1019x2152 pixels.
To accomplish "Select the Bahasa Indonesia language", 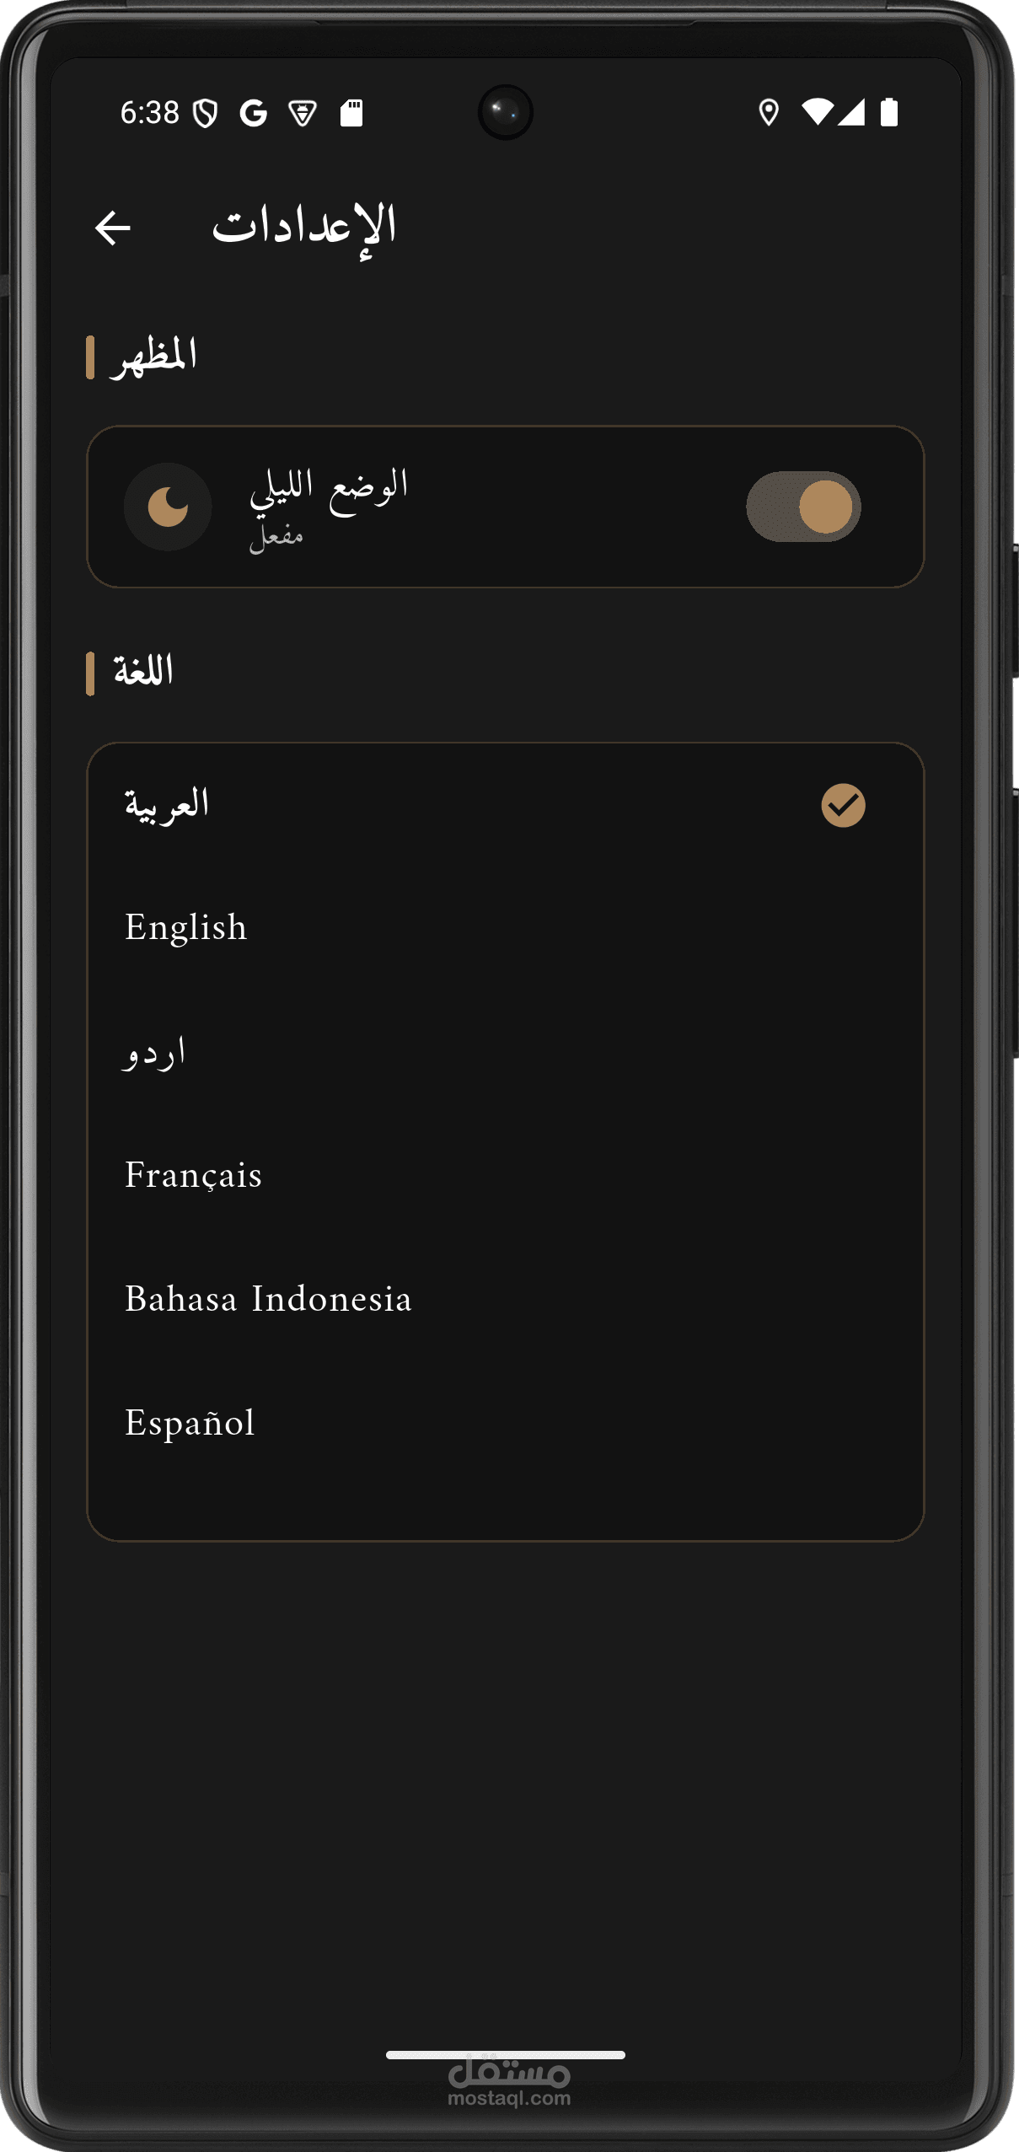I will pos(506,1300).
